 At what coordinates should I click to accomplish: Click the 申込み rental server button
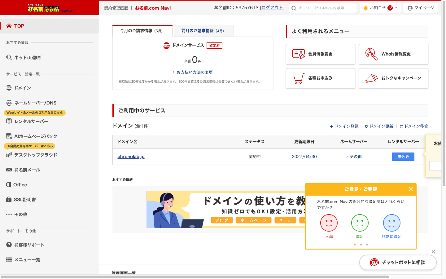coord(403,157)
